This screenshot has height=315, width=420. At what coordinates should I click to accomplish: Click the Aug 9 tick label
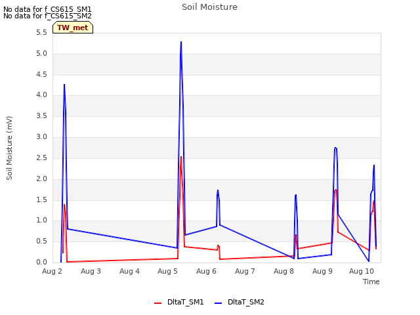(322, 271)
